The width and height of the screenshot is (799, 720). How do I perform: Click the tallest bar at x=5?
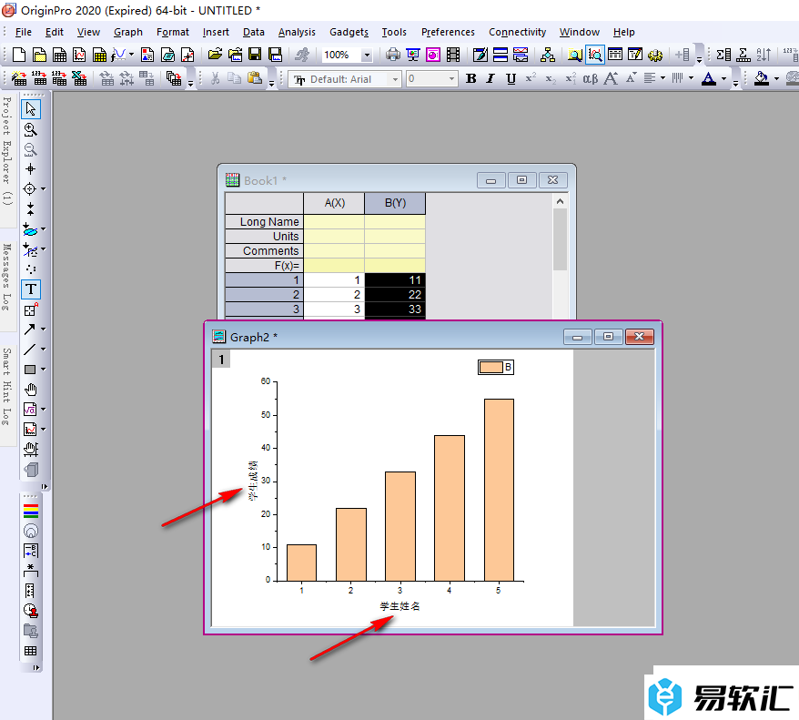(x=499, y=490)
